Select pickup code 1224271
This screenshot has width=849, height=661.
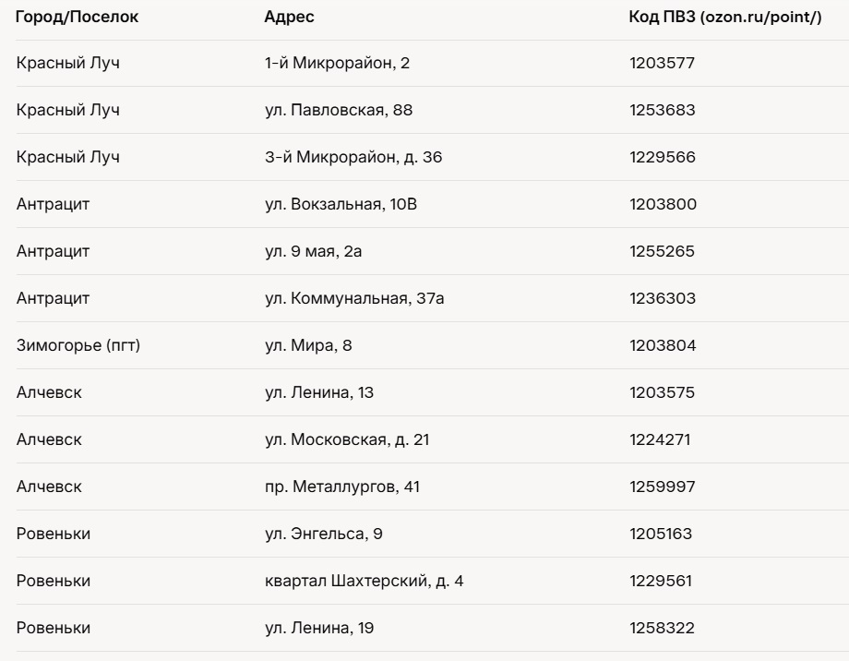coord(659,439)
